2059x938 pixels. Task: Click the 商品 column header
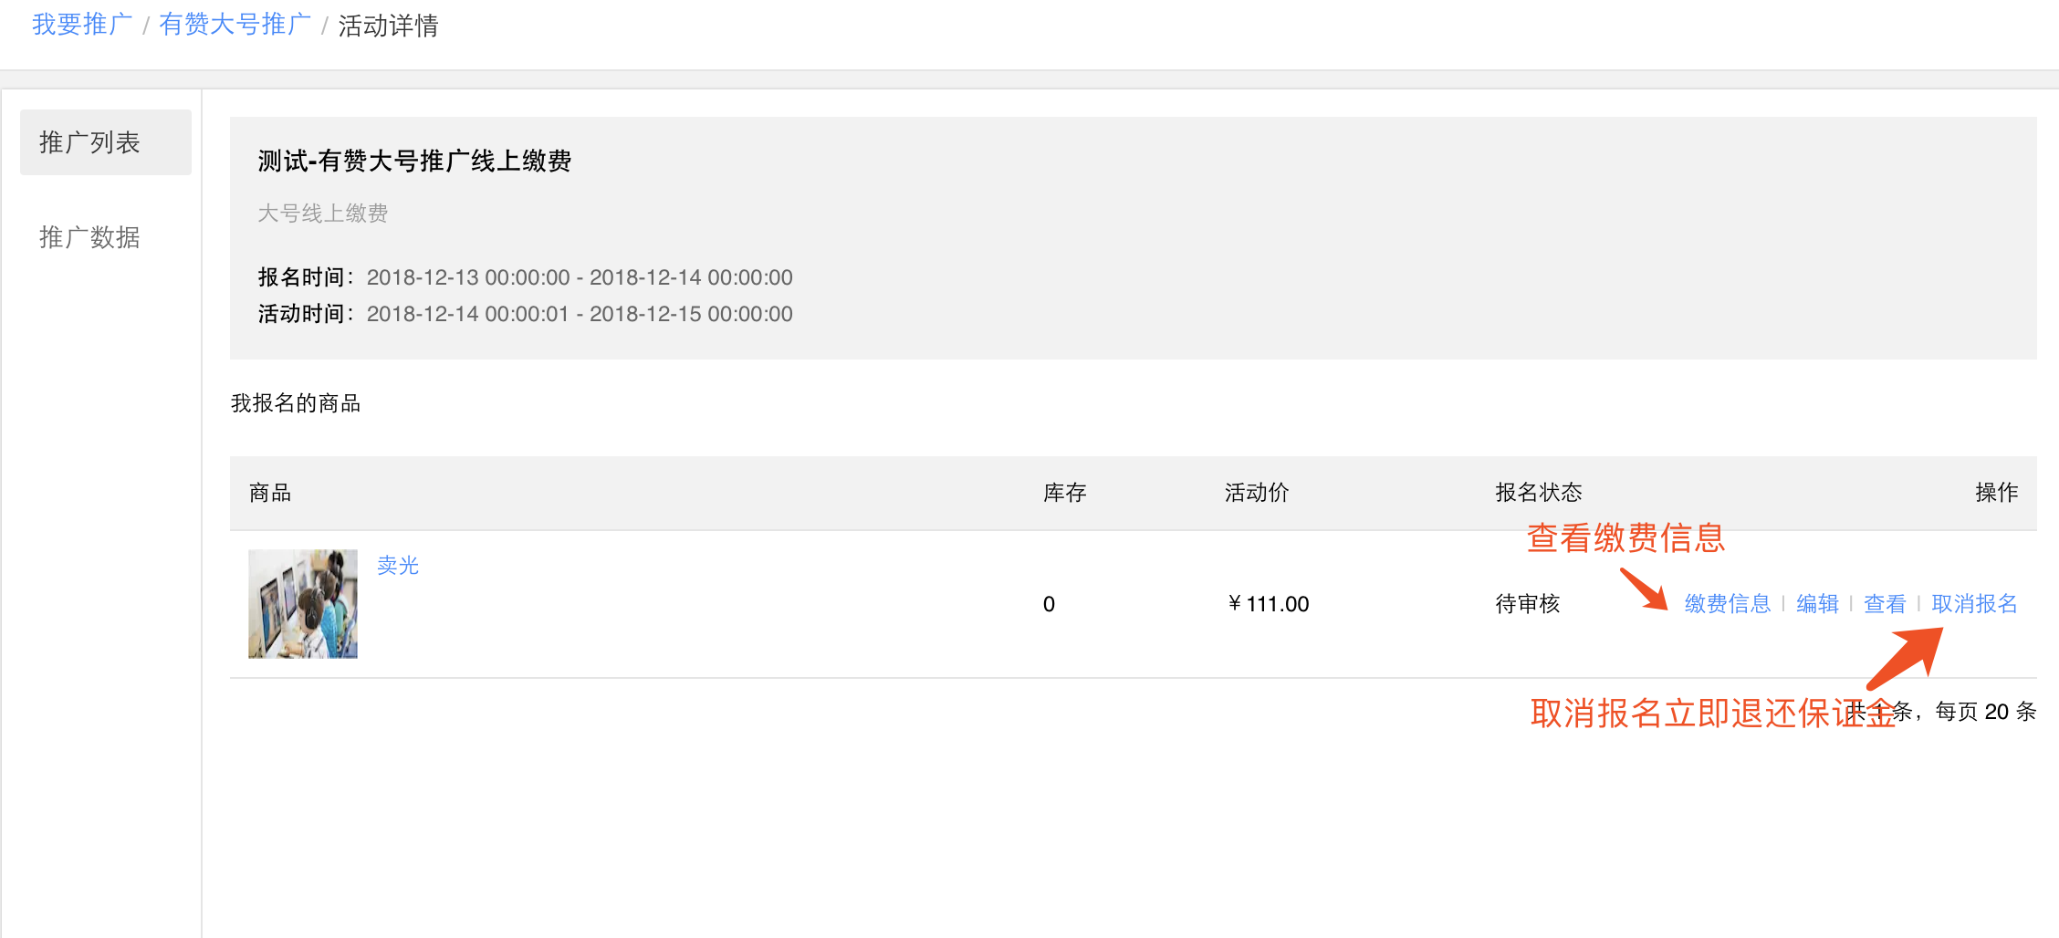click(x=270, y=493)
